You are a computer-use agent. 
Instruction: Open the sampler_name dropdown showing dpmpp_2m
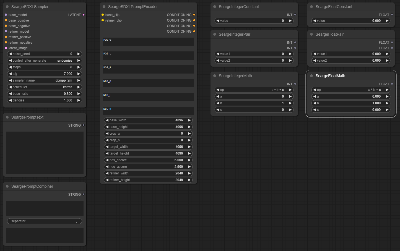click(x=44, y=80)
